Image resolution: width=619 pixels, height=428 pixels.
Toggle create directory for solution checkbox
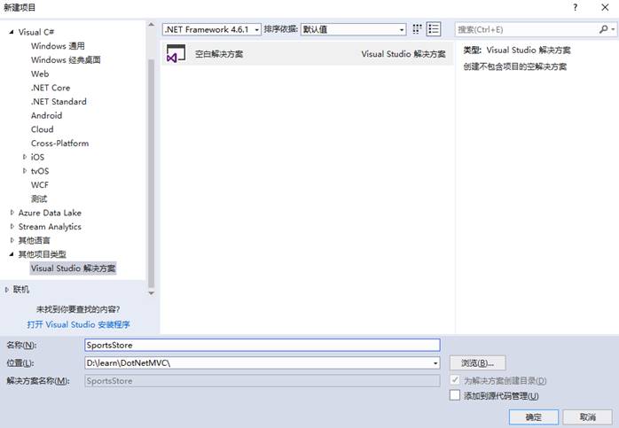[x=455, y=380]
